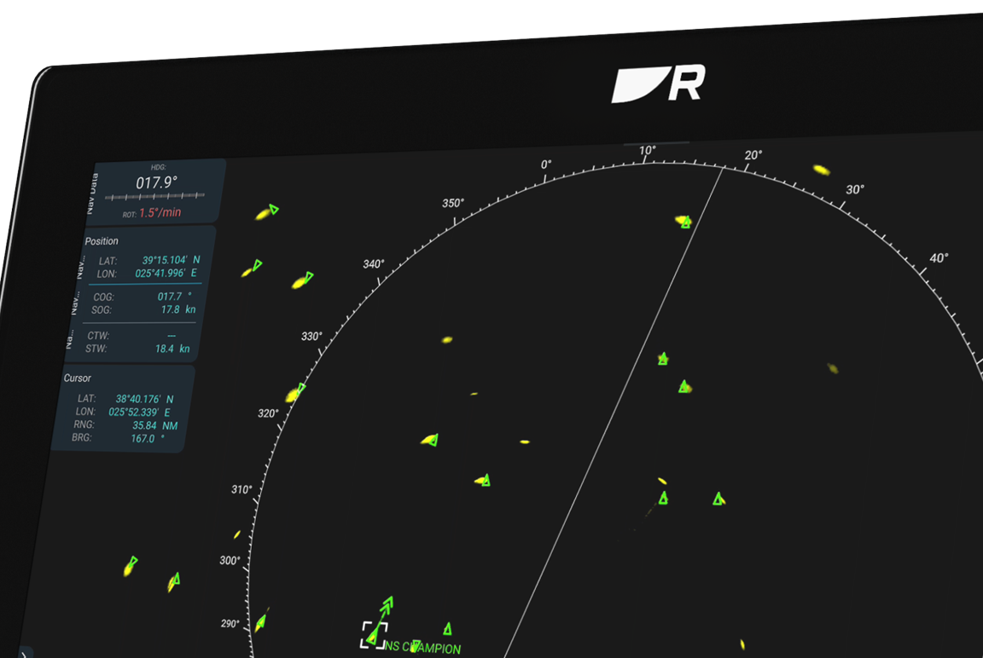This screenshot has height=658, width=983.
Task: Click the 350° label on bearing ring
Action: (x=453, y=203)
